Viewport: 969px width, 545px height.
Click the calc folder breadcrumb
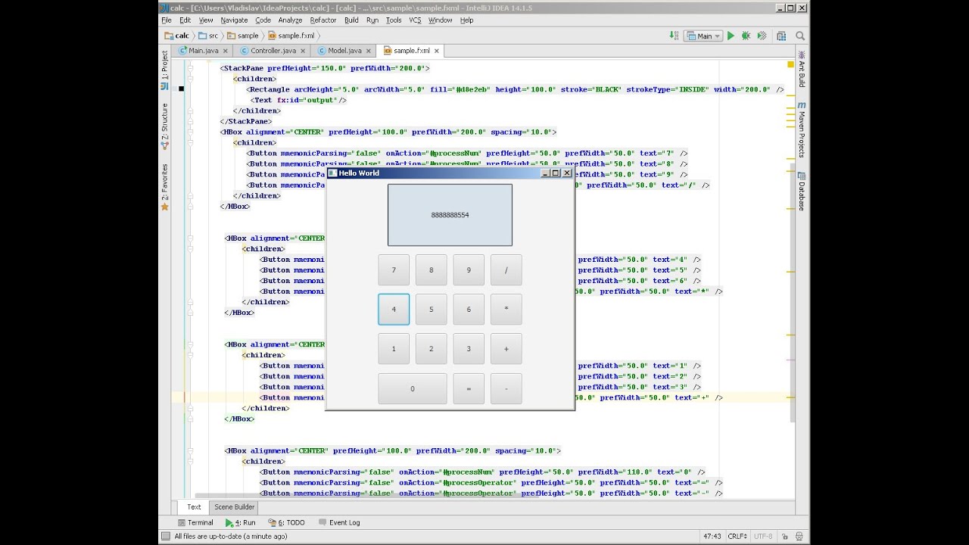click(x=176, y=36)
